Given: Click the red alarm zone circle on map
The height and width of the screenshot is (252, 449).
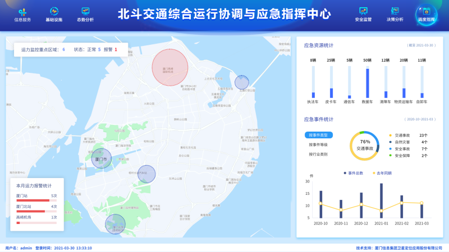Looking at the screenshot, I should [171, 67].
